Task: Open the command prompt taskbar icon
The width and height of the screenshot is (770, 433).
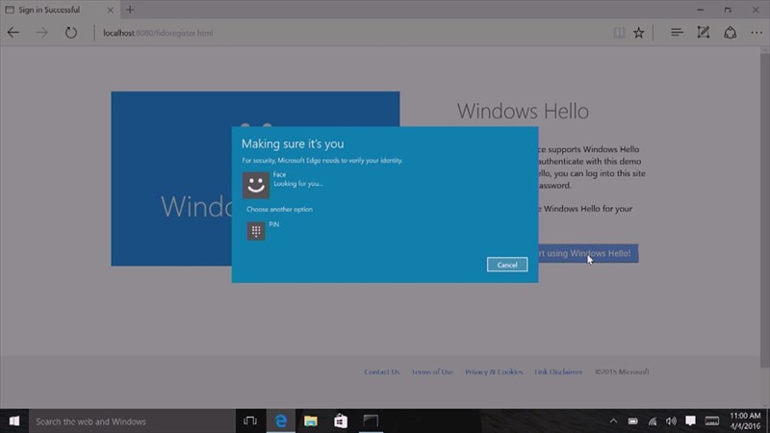Action: pyautogui.click(x=371, y=420)
